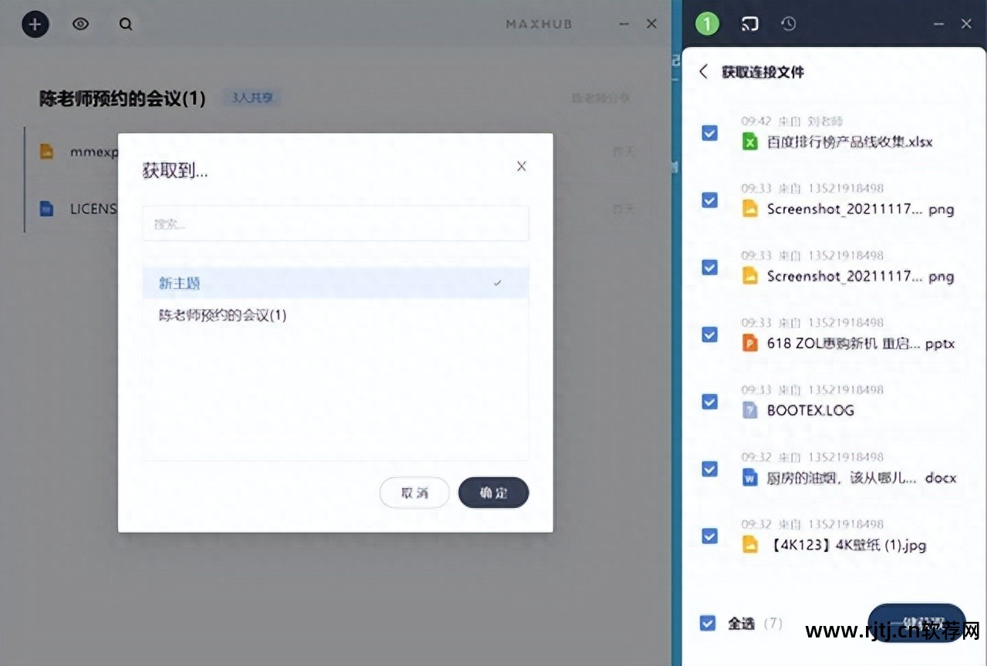This screenshot has width=987, height=666.
Task: Click the file name 【4K123】4K壁纸 (1).jpg
Action: (x=847, y=545)
